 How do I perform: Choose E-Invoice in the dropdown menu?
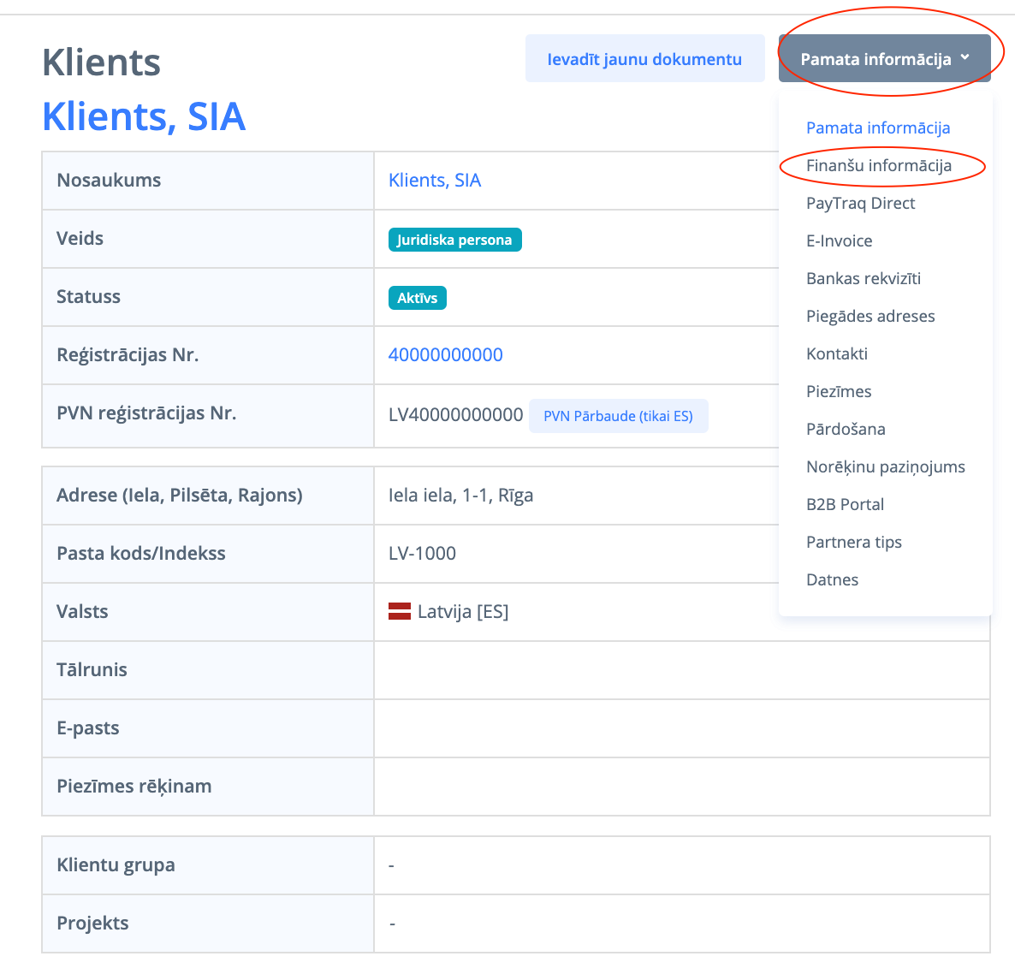tap(839, 241)
